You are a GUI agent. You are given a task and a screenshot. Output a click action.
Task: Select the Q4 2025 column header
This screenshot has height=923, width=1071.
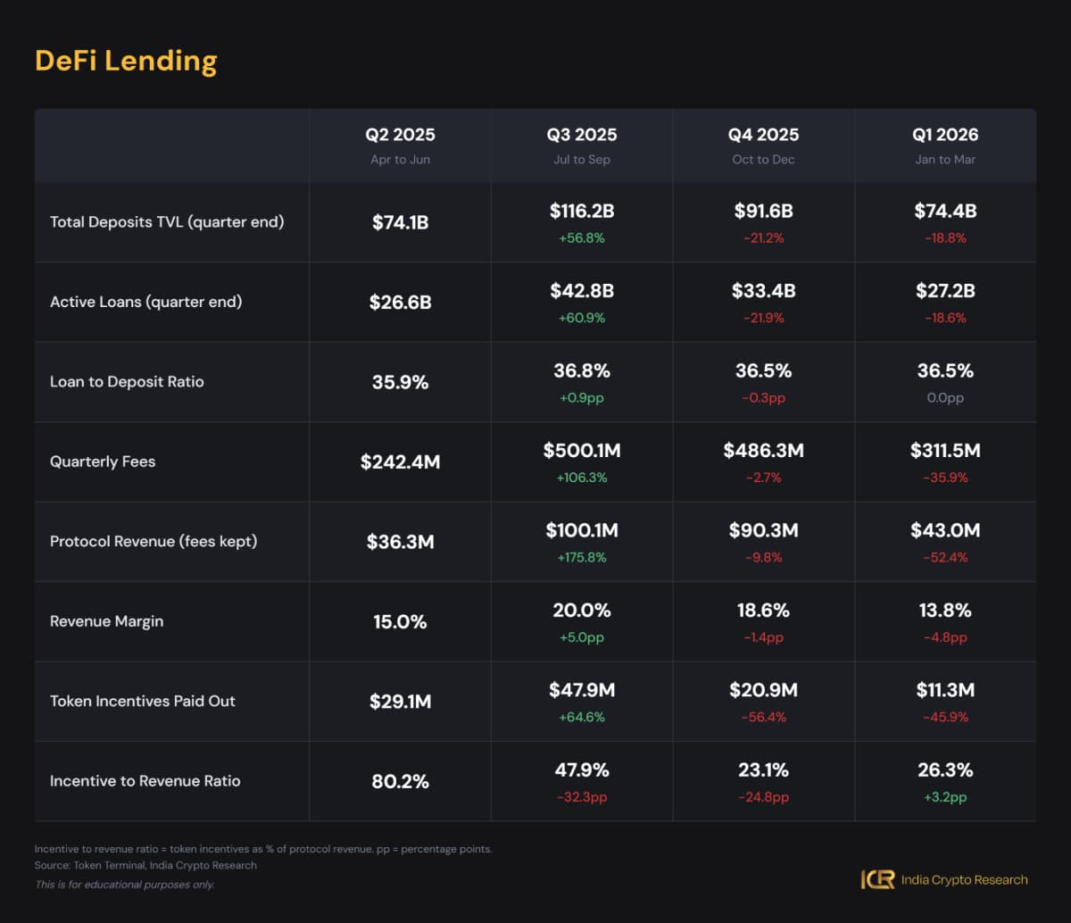763,135
